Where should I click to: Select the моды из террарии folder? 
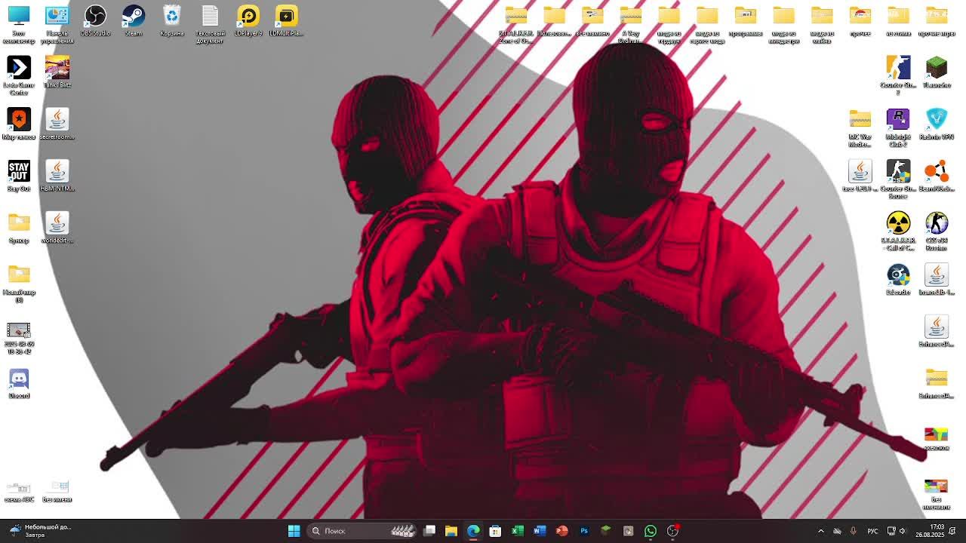(x=669, y=24)
